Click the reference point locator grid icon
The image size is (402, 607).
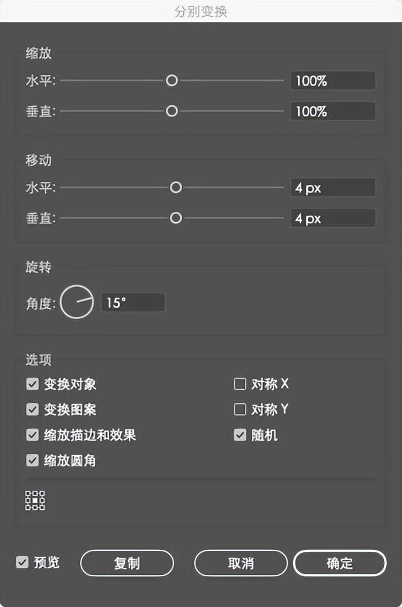point(35,501)
